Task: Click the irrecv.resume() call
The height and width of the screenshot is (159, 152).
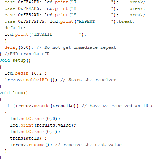Action: [31, 145]
